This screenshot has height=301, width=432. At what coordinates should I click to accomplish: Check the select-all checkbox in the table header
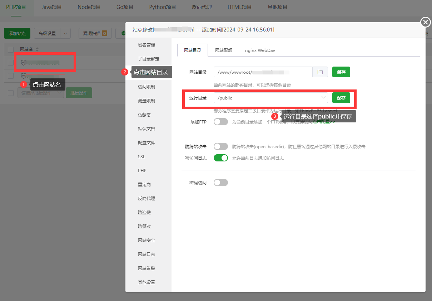point(11,49)
